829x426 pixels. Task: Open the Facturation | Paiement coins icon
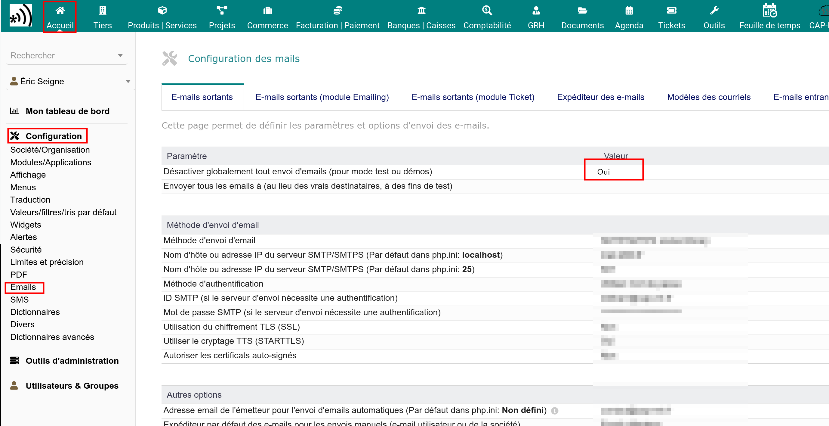click(x=337, y=11)
